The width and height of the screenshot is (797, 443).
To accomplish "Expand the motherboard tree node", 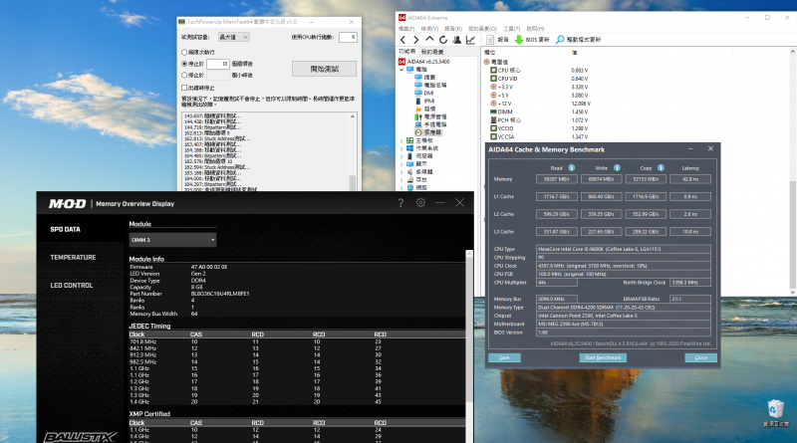I will tap(401, 140).
